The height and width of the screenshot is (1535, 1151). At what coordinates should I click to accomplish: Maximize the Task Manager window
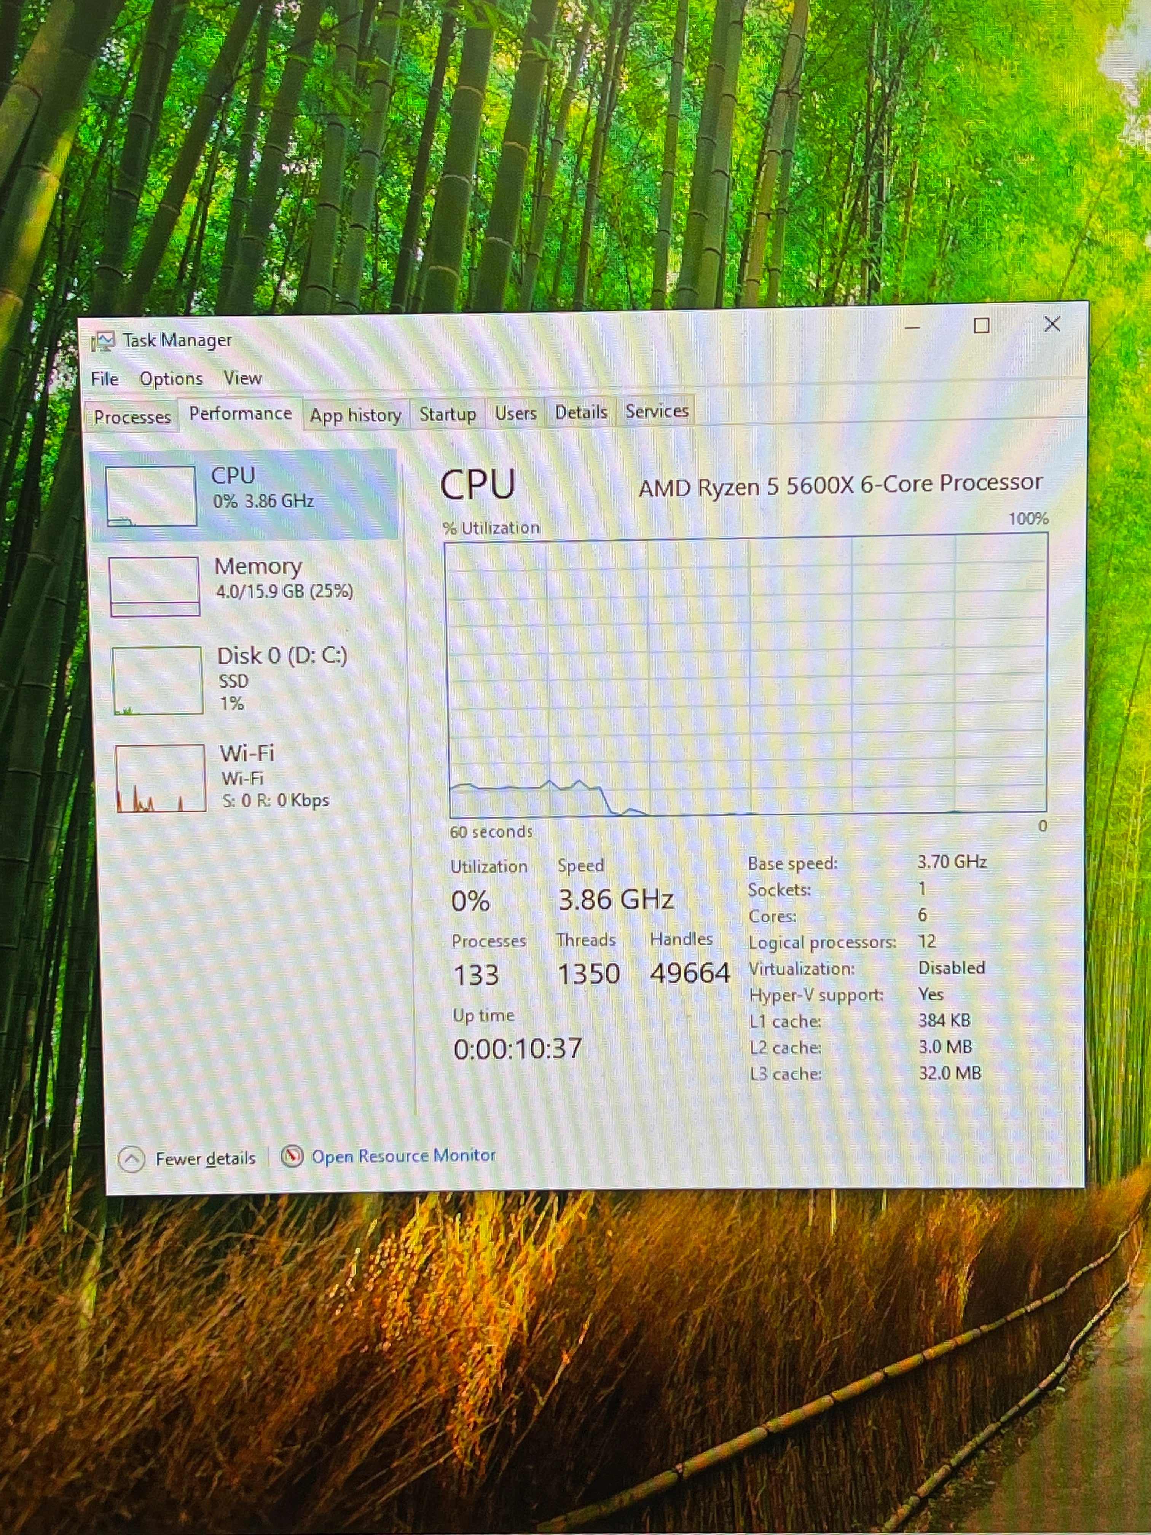click(x=982, y=326)
